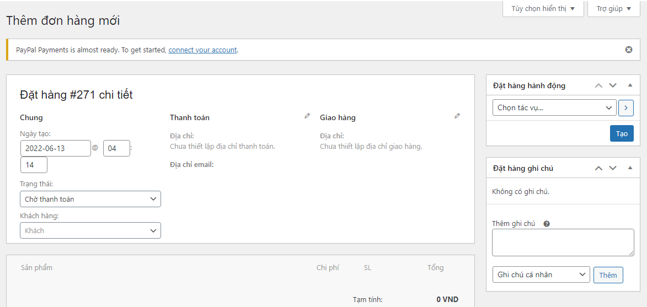Click help icon beside Thêm ghi chú
The width and height of the screenshot is (647, 307).
pyautogui.click(x=547, y=224)
